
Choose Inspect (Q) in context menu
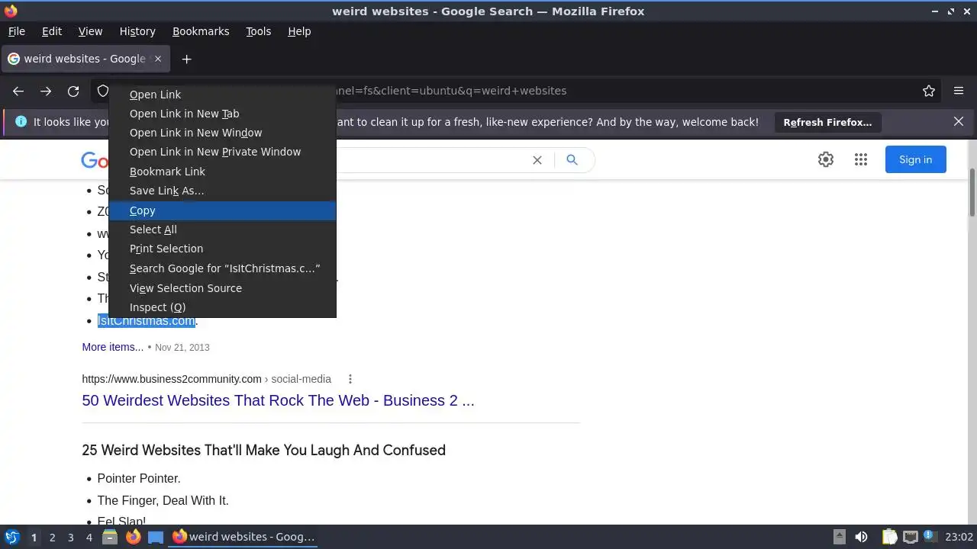tap(222, 307)
